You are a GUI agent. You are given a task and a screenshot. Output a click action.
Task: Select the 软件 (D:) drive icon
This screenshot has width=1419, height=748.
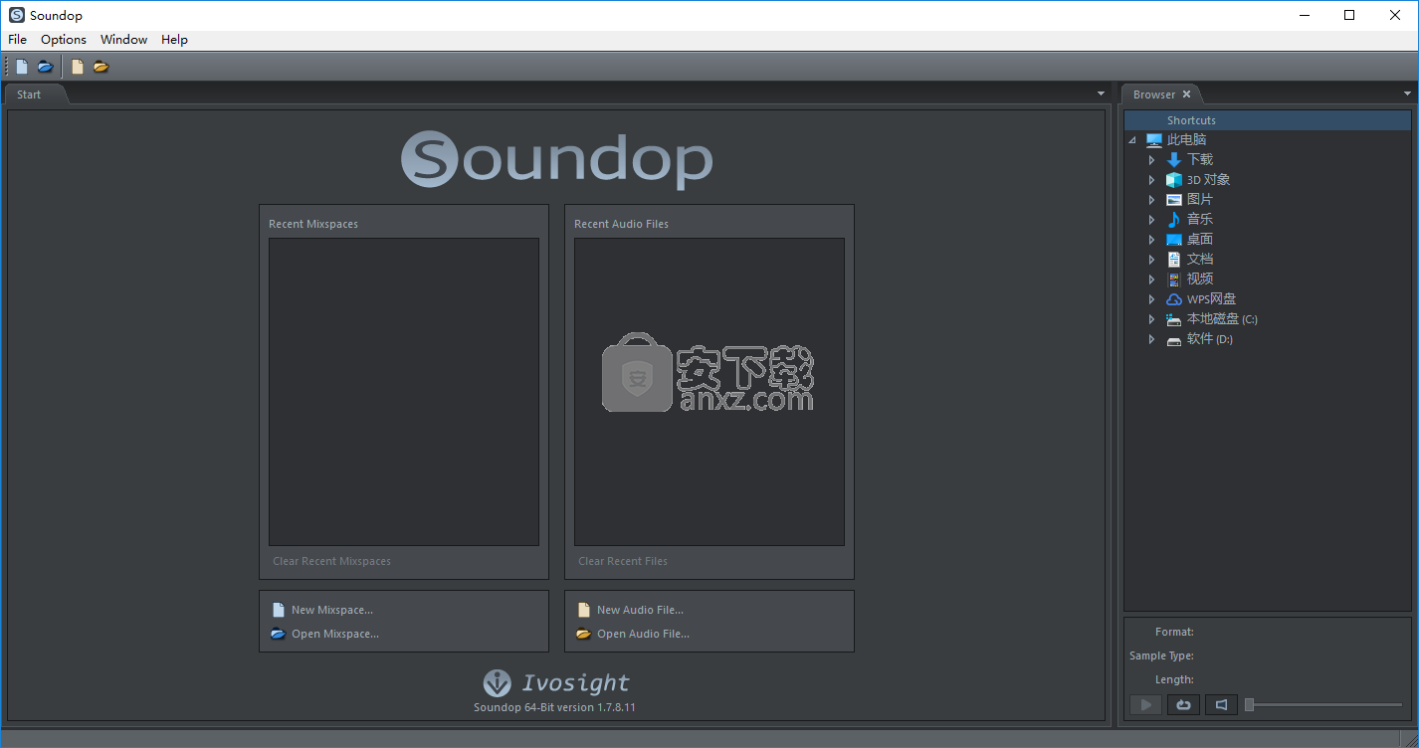(1174, 340)
